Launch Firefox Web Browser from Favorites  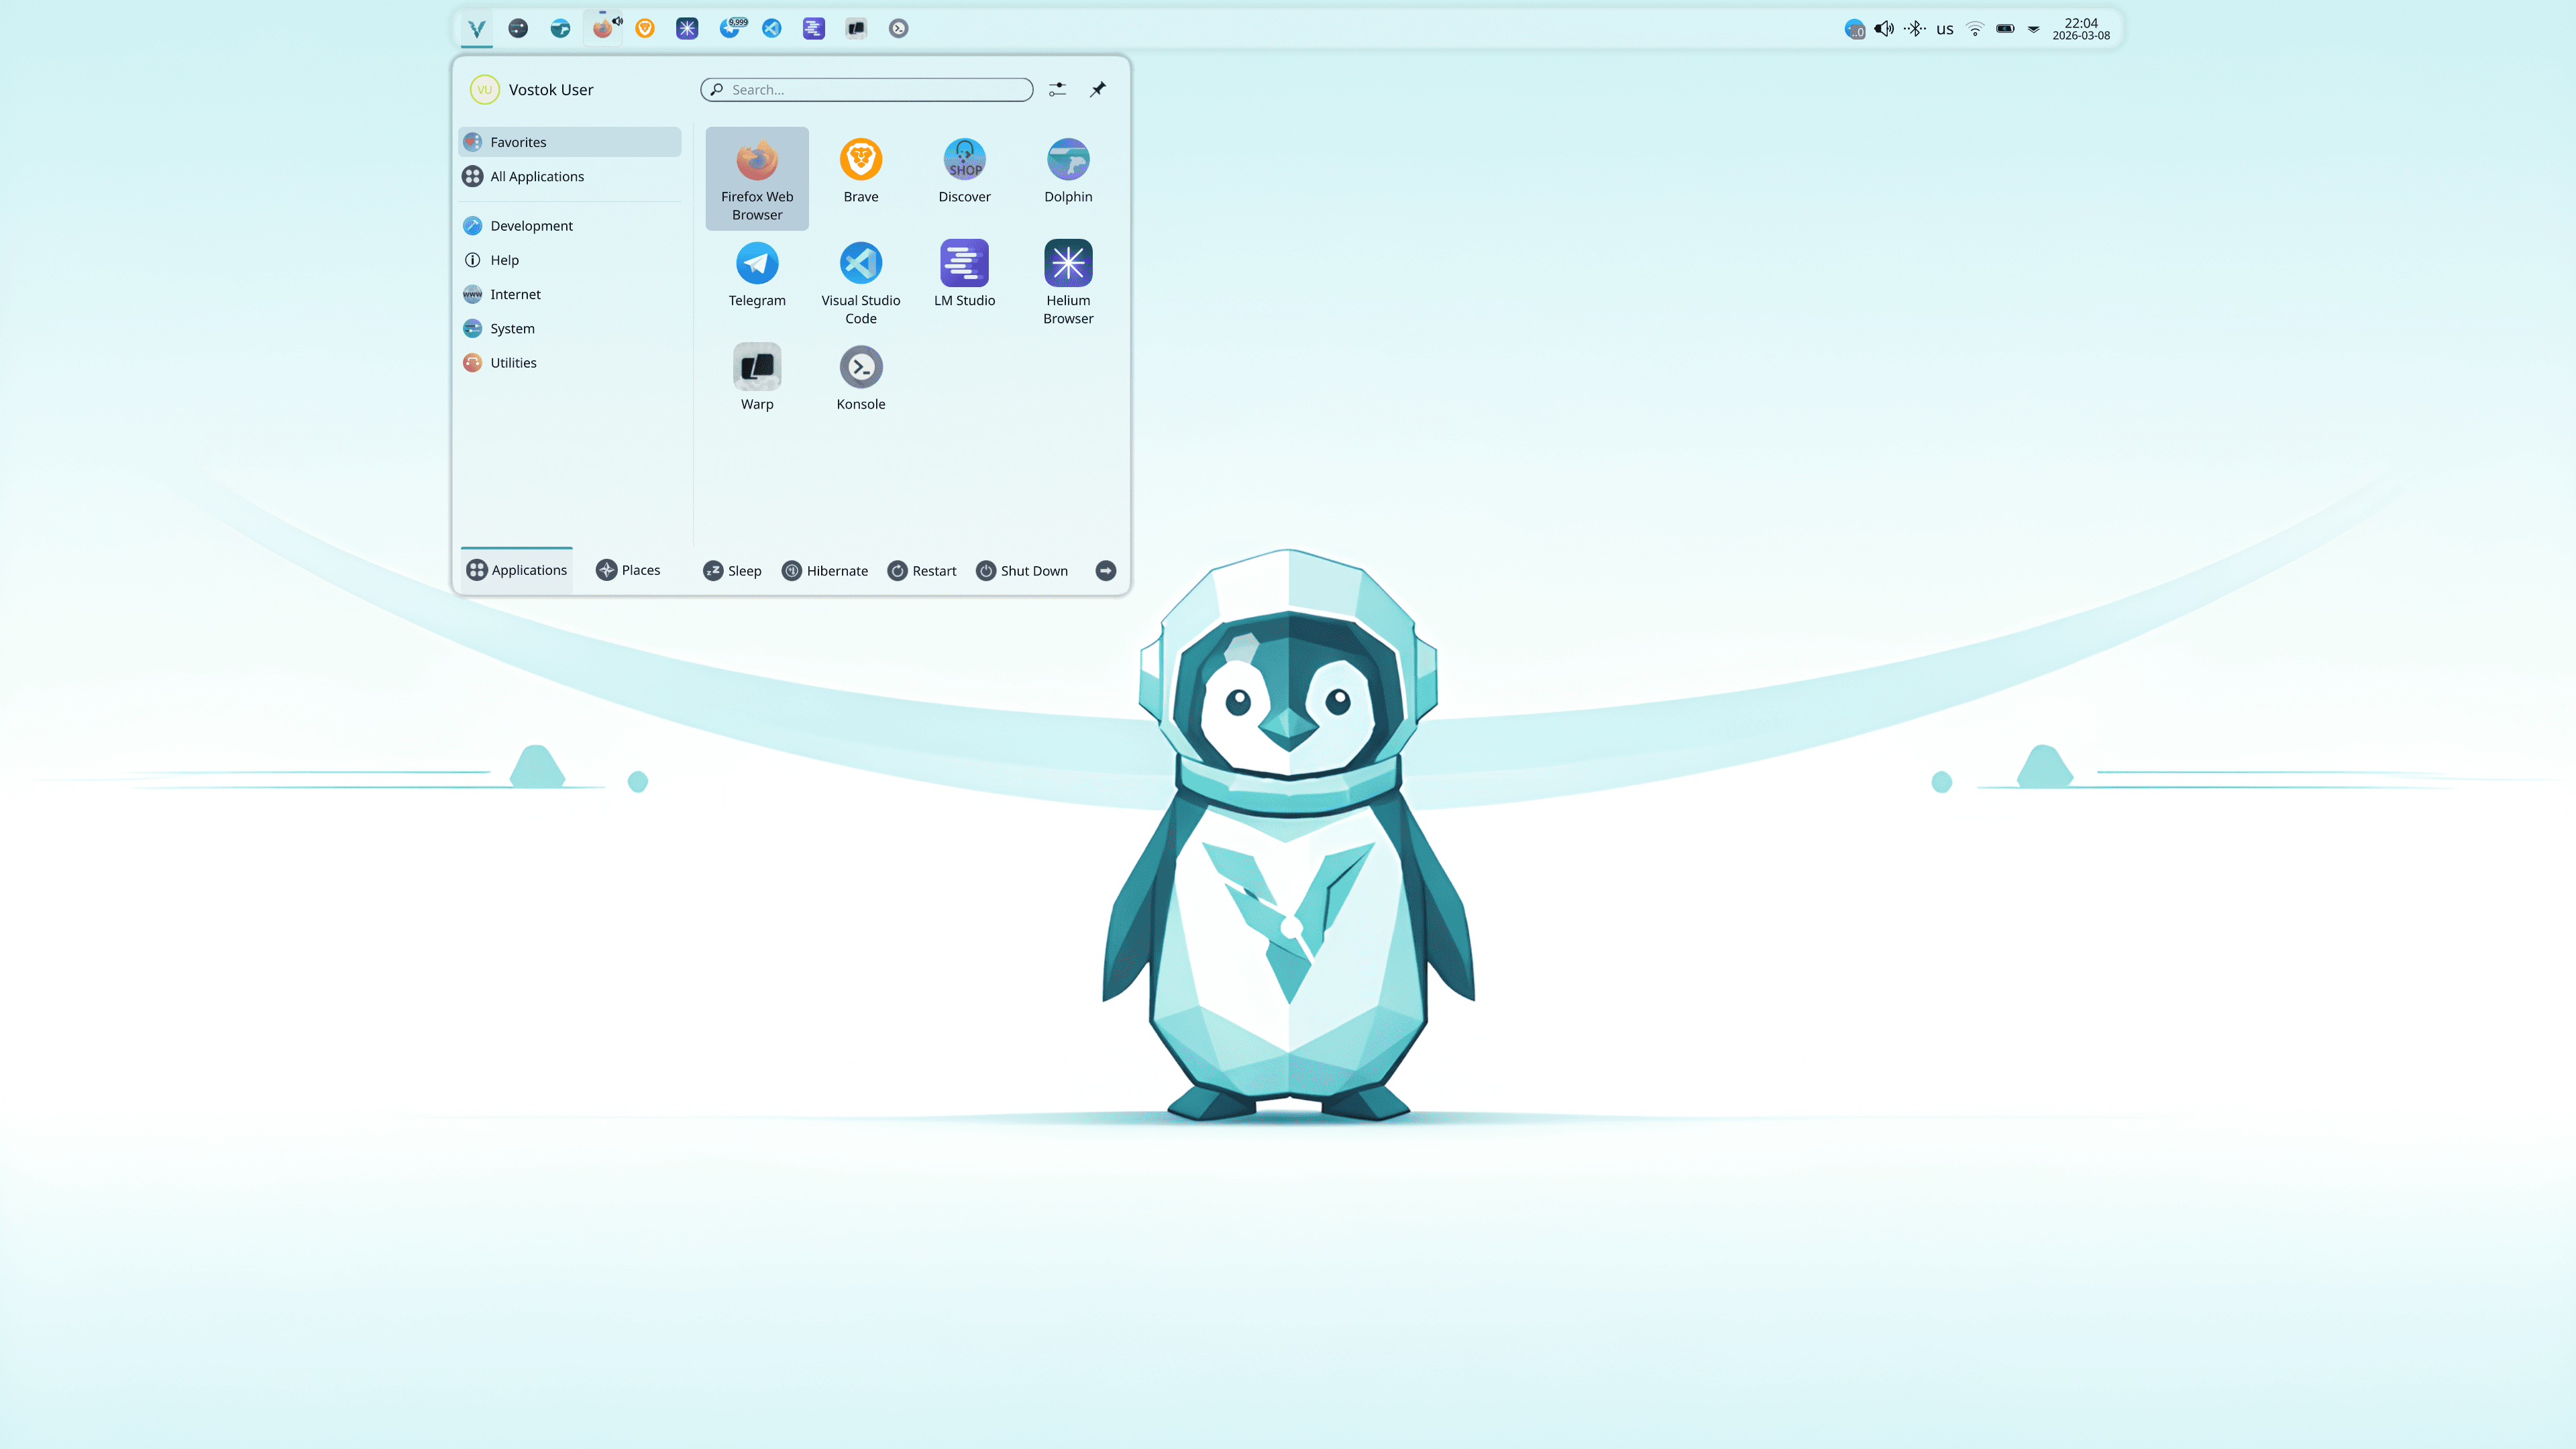[x=757, y=178]
